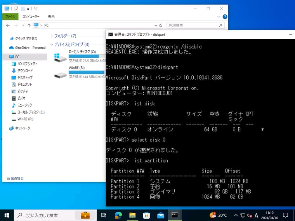
Task: Click the network icon in system tray
Action: click(243, 215)
